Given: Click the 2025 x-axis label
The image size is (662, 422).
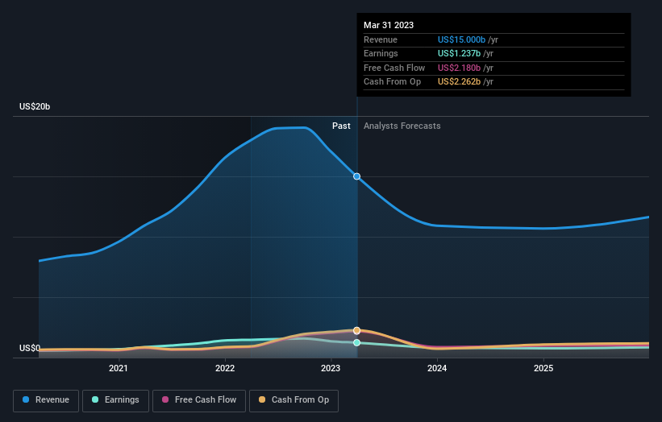Looking at the screenshot, I should click(543, 368).
